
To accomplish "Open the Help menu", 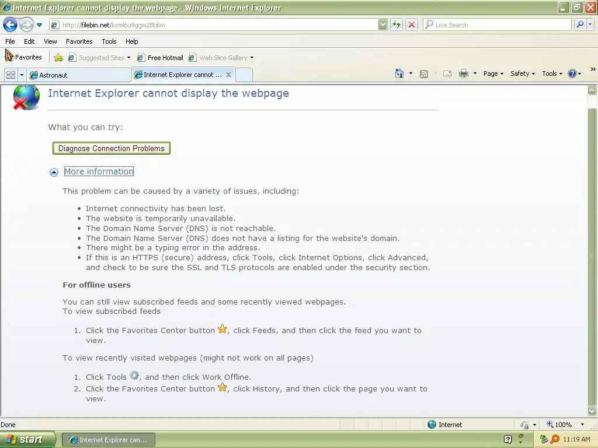I will pos(131,41).
